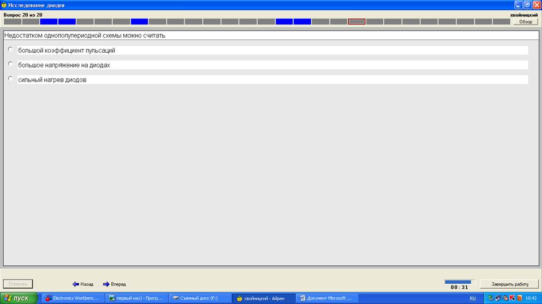The image size is (542, 304).
Task: Select answer 'большой коэффициент пульсаций' radio button
Action: 10,50
